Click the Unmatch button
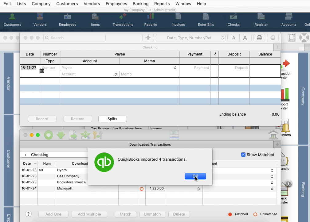 pos(152,214)
